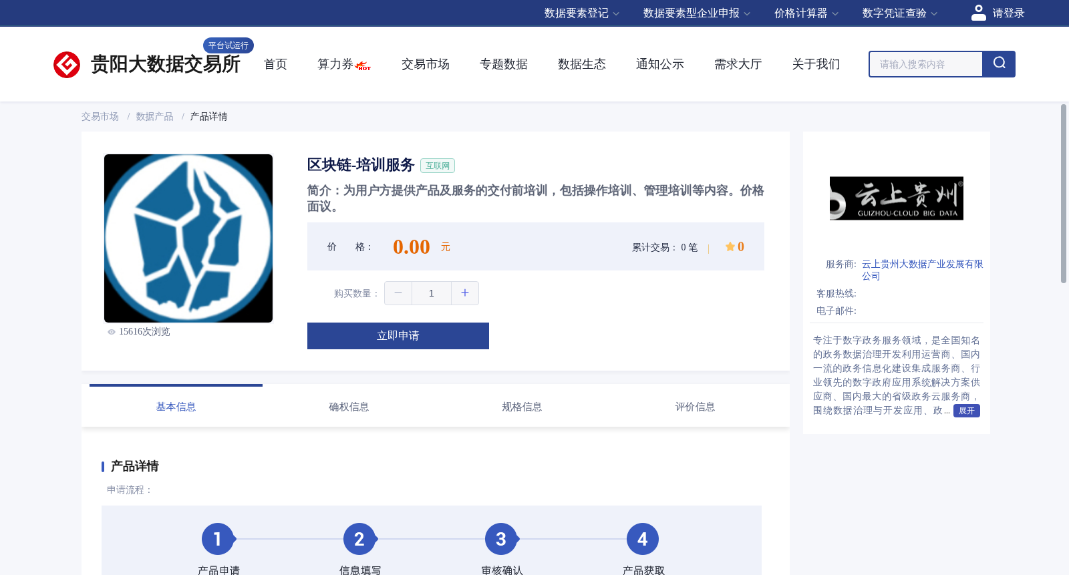
Task: Click the 贵阳大数据交易所 title text
Action: (x=165, y=64)
